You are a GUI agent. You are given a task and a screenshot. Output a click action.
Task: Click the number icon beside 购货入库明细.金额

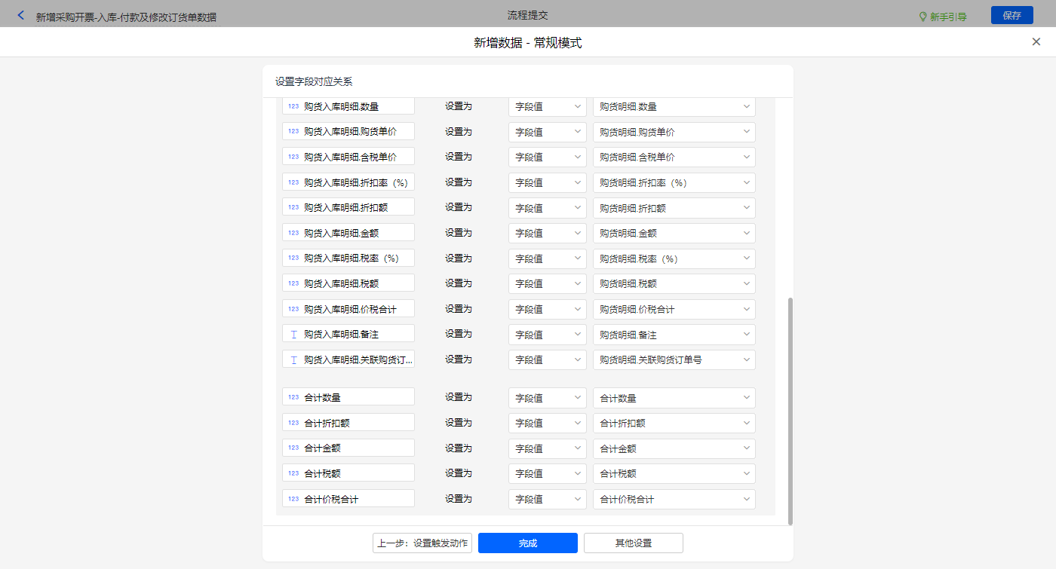[x=293, y=233]
